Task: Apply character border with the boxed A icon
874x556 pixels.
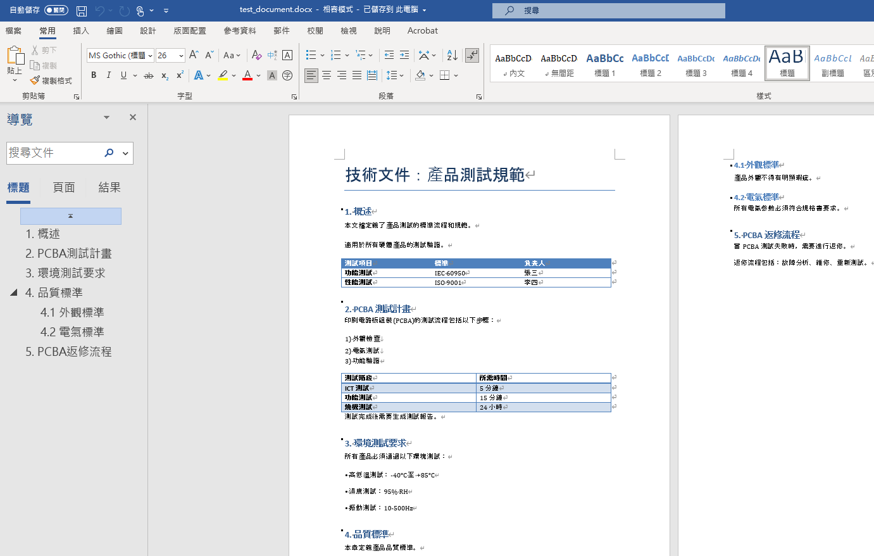Action: click(287, 55)
